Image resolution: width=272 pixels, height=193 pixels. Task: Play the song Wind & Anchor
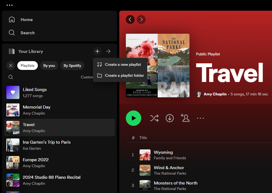click(169, 168)
